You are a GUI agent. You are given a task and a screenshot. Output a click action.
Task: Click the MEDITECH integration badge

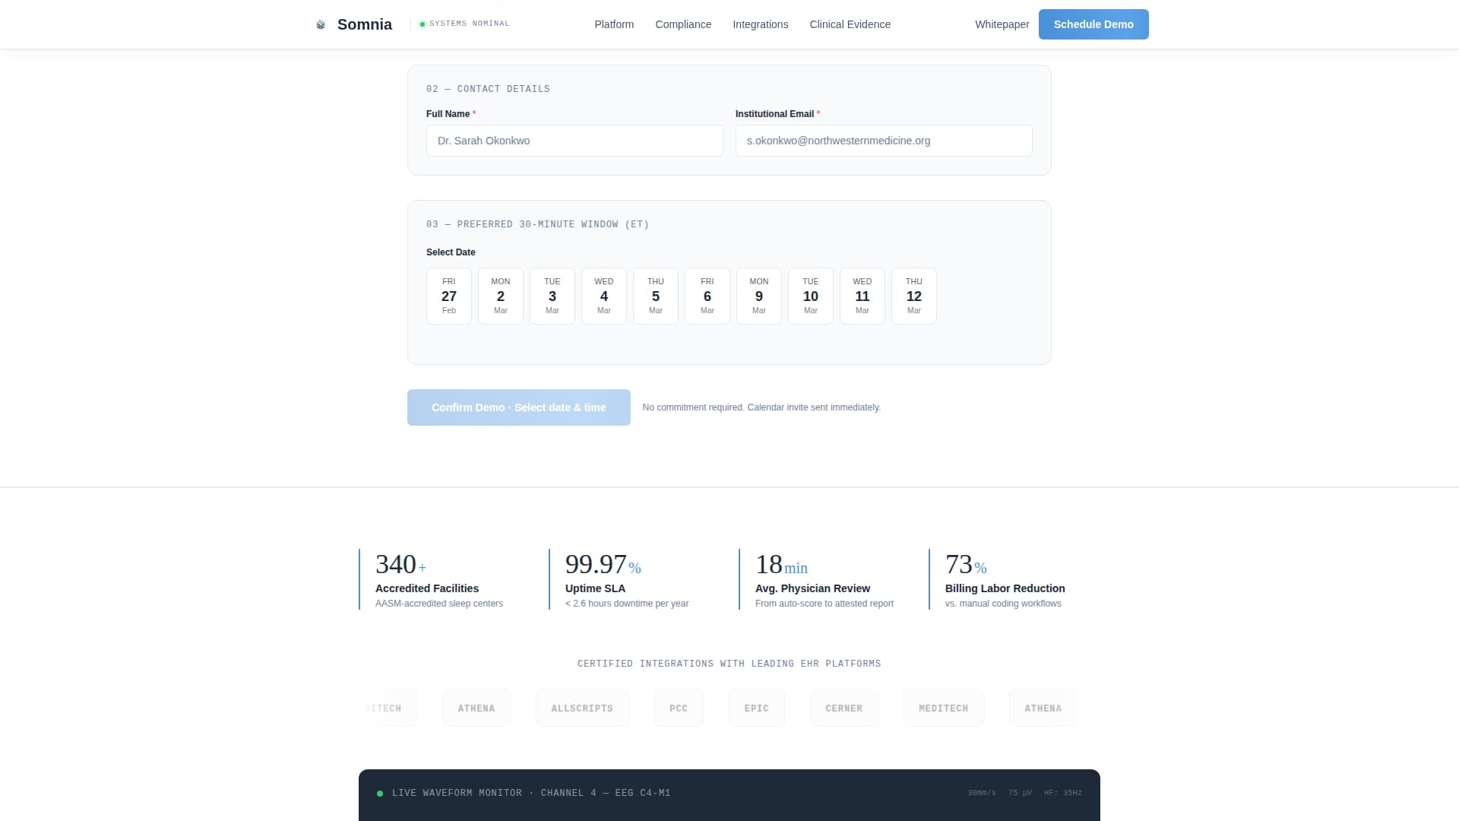[x=944, y=708]
